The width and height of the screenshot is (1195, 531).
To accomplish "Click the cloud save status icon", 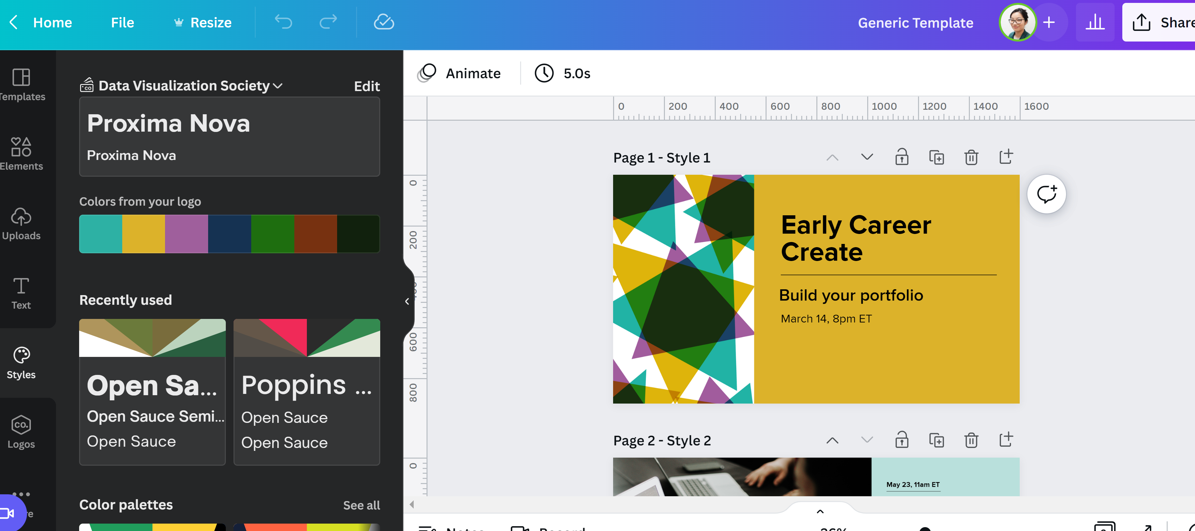I will pos(384,22).
